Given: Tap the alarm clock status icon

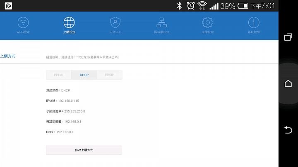Looking at the screenshot, I should point(191,6).
